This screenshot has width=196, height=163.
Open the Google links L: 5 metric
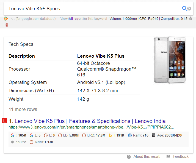[x=35, y=135]
